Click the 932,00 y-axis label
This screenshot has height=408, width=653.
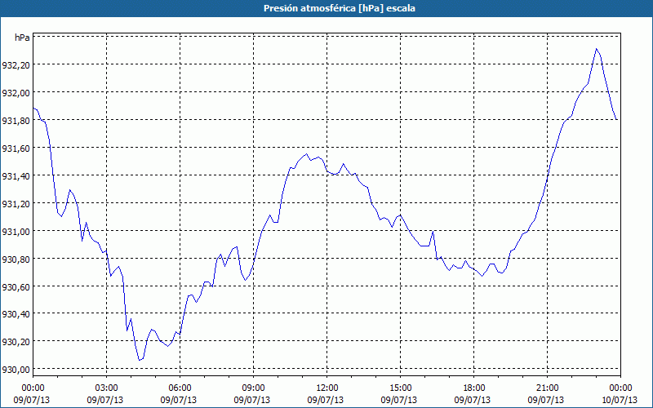[x=16, y=93]
